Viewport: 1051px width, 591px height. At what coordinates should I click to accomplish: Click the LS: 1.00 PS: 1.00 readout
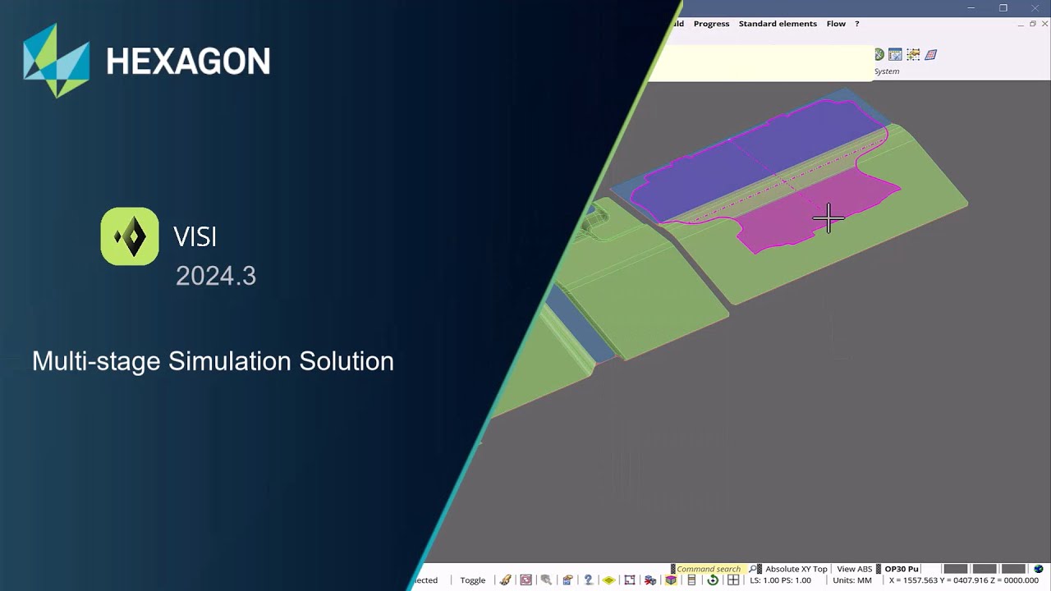pyautogui.click(x=780, y=580)
